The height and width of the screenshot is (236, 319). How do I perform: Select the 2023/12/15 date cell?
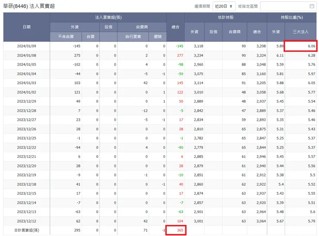point(27,193)
